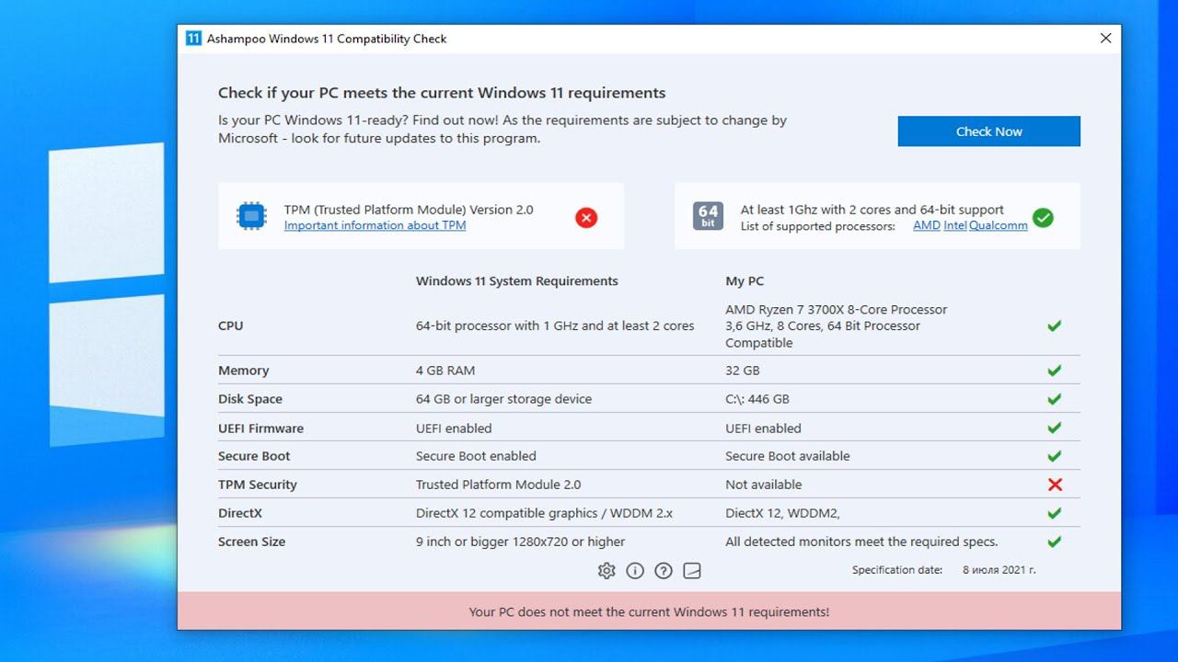The image size is (1178, 662).
Task: Click the 'Not available' TPM value
Action: pyautogui.click(x=763, y=485)
